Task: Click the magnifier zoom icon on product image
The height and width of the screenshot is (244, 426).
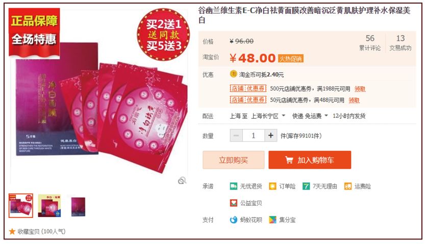Action: (182, 180)
